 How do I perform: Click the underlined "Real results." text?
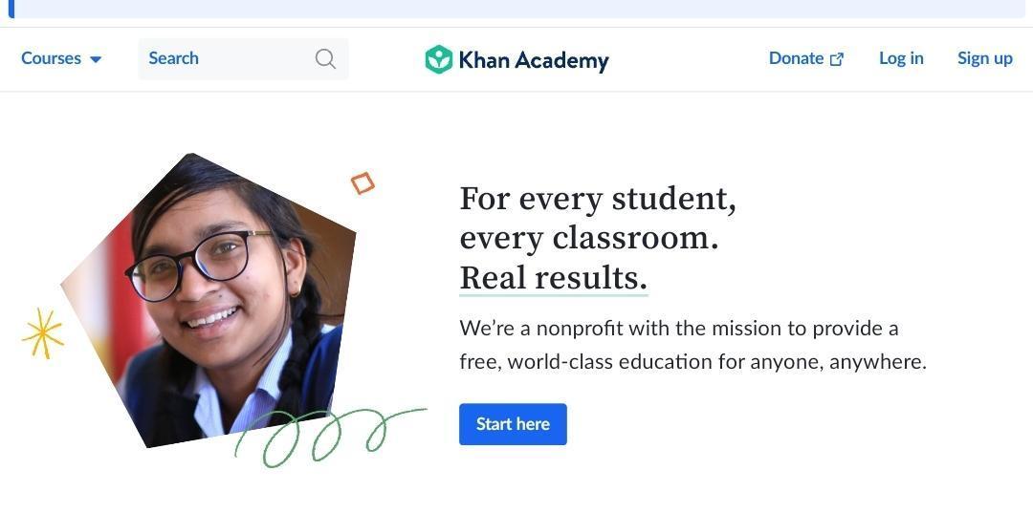553,278
